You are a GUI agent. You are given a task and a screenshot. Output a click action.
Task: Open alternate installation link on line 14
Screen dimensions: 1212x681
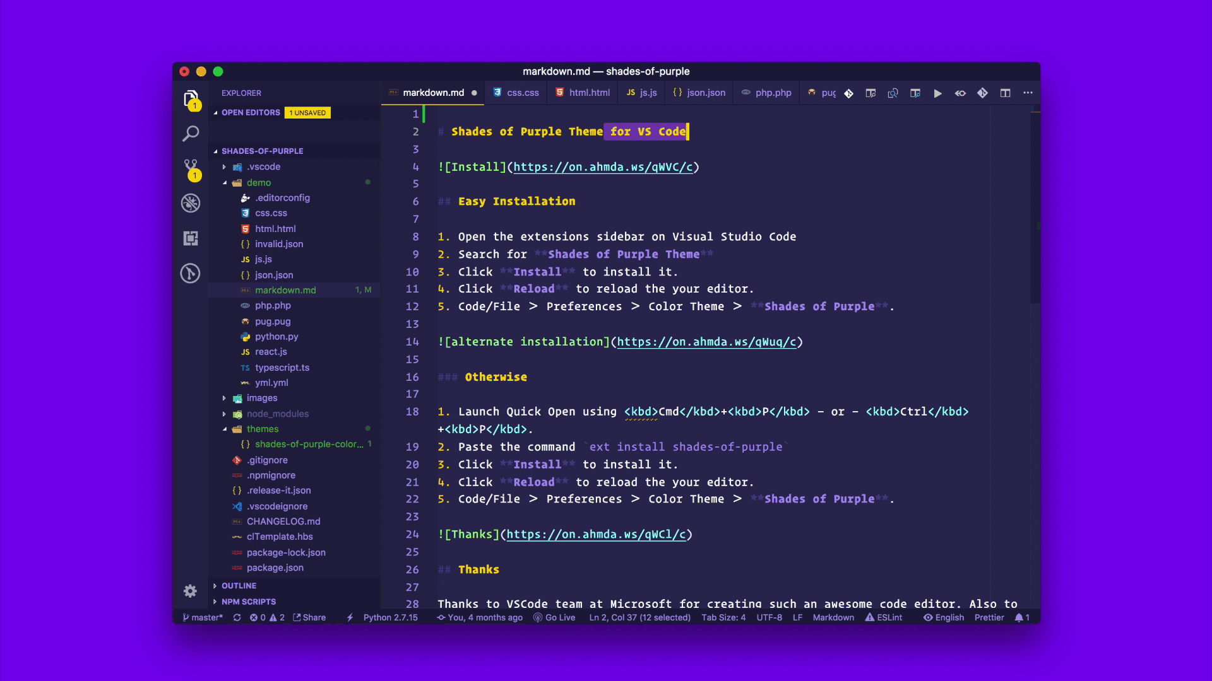point(707,342)
